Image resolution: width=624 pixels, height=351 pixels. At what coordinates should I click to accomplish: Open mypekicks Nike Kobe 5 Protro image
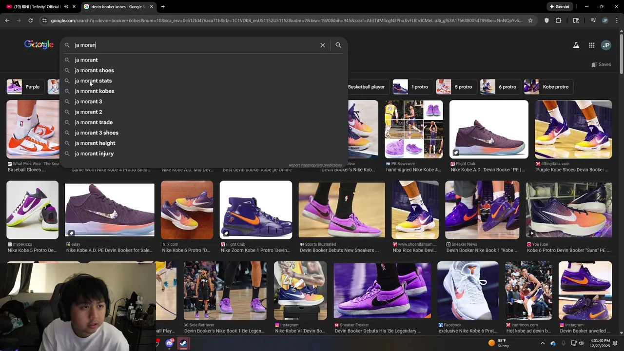(x=33, y=210)
